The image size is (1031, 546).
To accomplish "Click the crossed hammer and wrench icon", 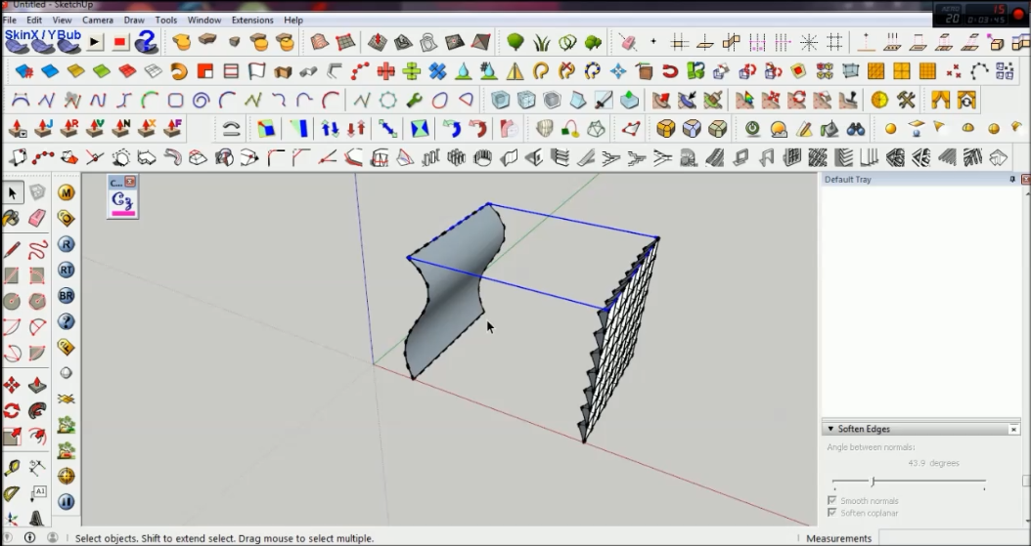I will tap(906, 101).
